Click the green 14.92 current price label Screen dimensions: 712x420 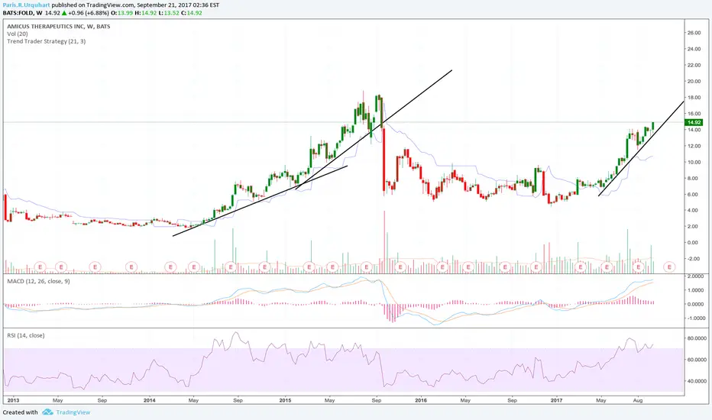(x=694, y=123)
